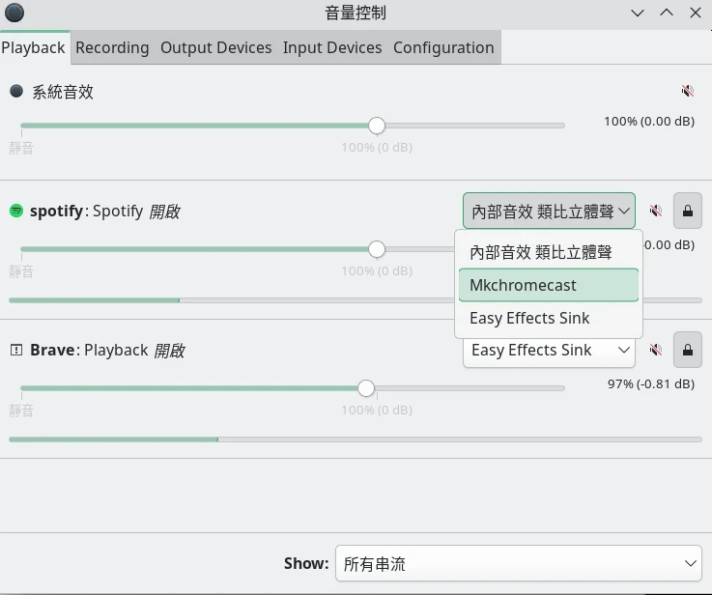Viewport: 712px width, 595px height.
Task: Click the Spotify lock channels icon
Action: tap(687, 211)
